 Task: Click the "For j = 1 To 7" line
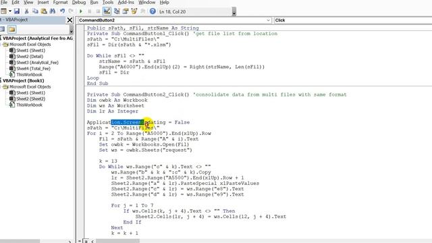tap(132, 205)
